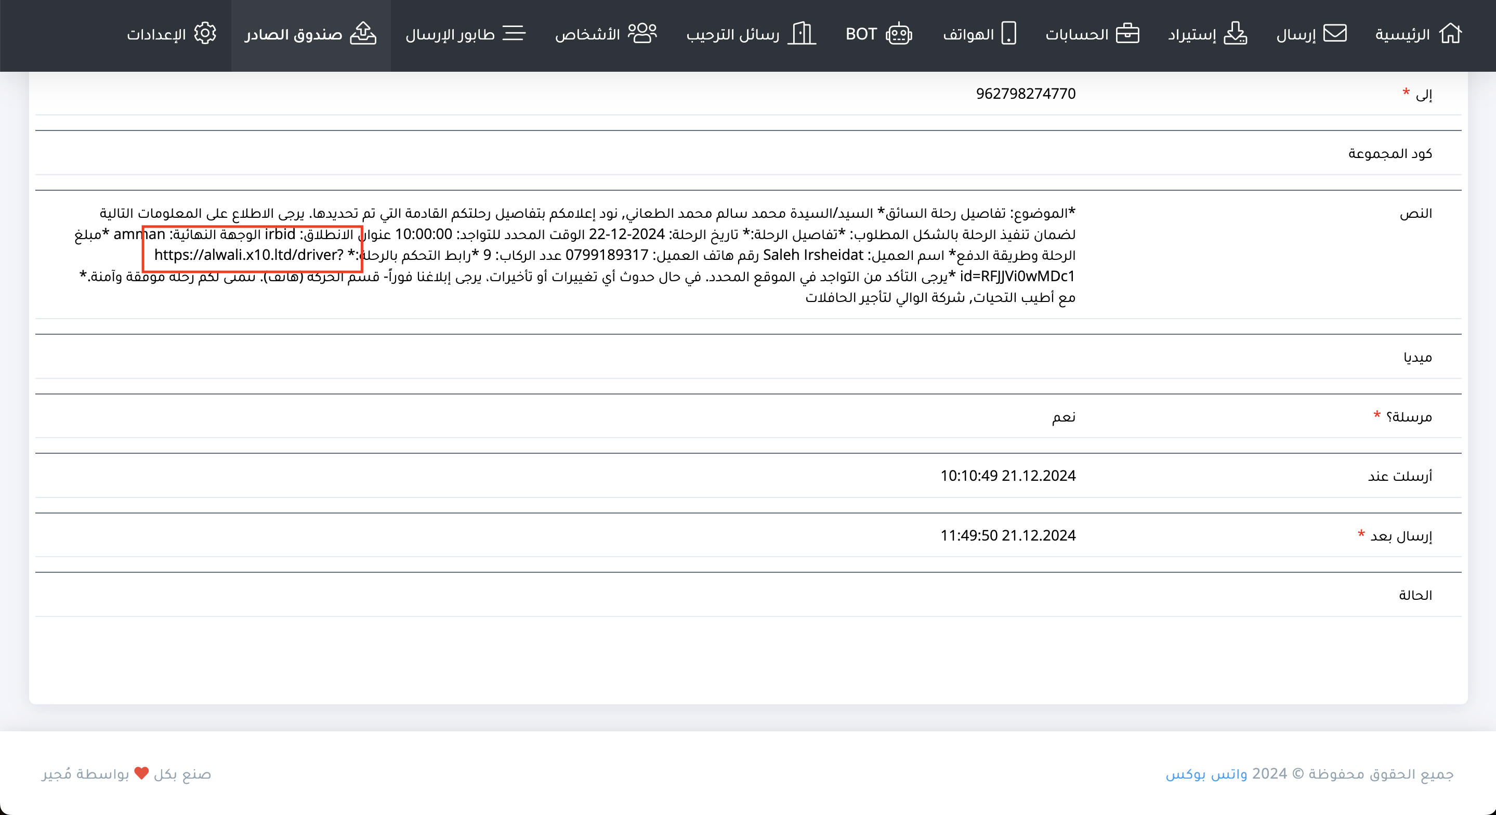The height and width of the screenshot is (815, 1496).
Task: Select the صندوق الصادر tab label
Action: coord(293,35)
